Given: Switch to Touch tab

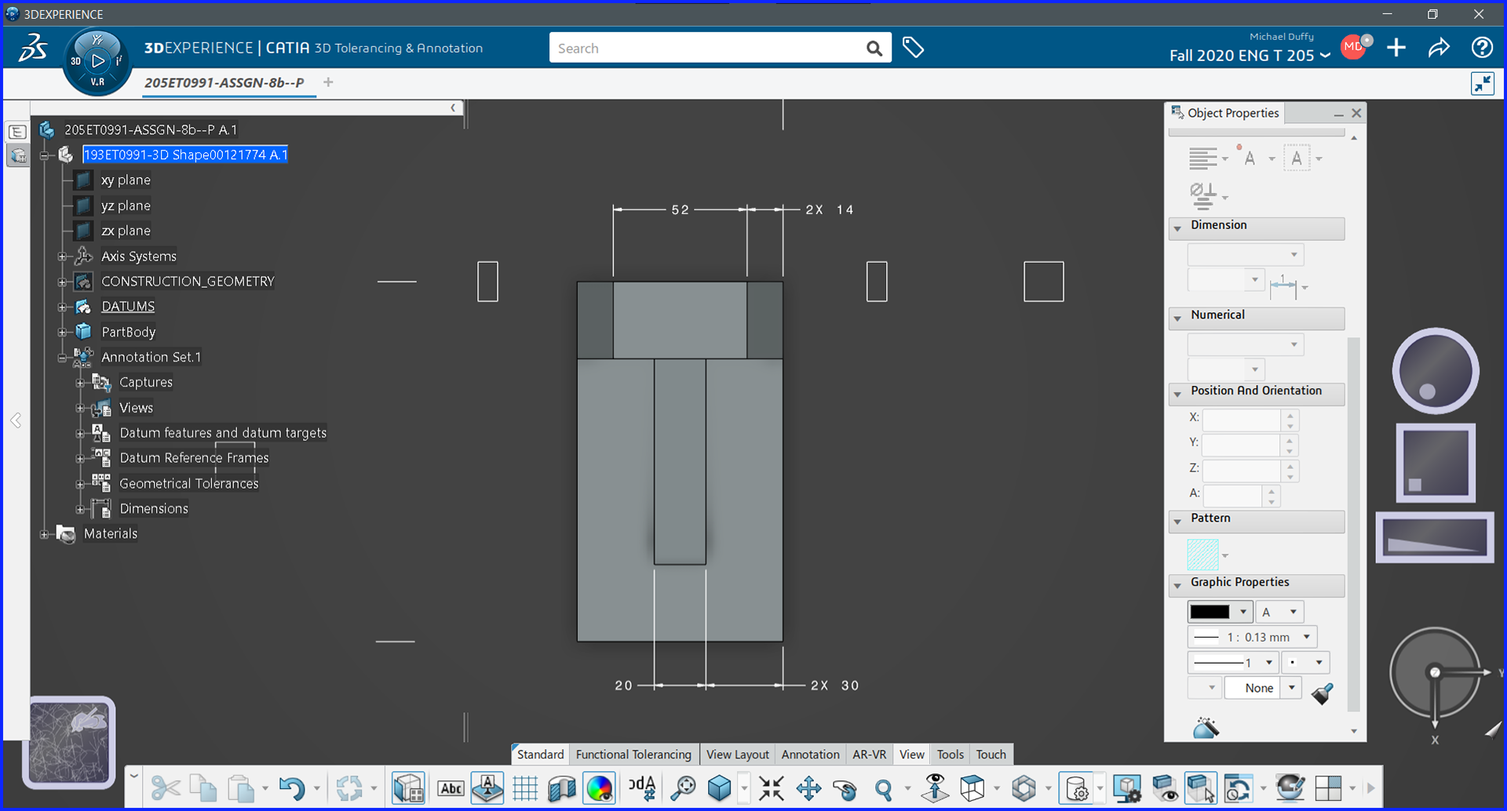Looking at the screenshot, I should pyautogui.click(x=991, y=755).
